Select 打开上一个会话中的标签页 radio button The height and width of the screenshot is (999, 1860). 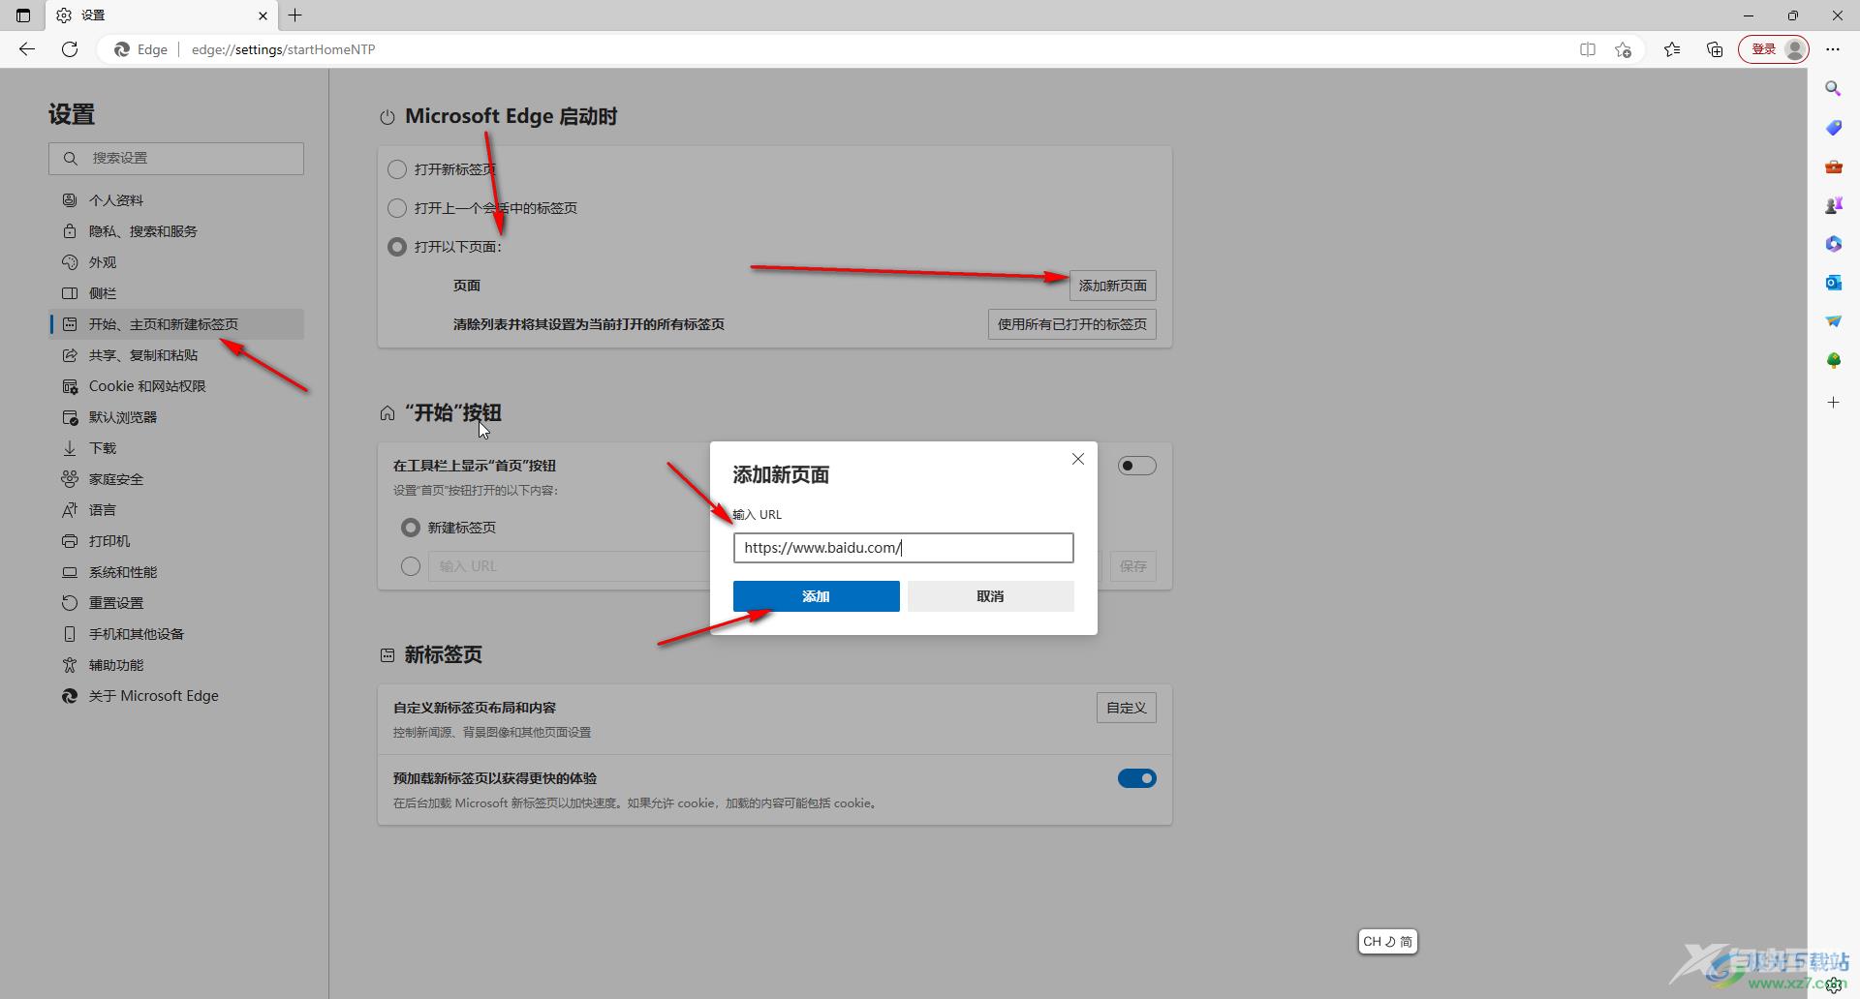[396, 208]
